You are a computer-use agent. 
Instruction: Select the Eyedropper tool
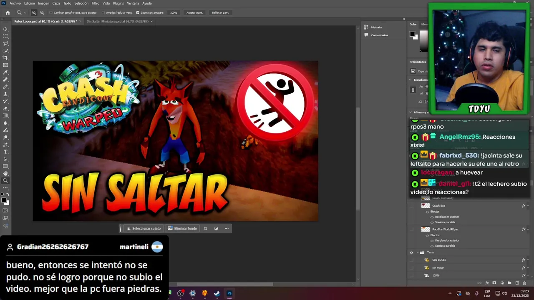tap(5, 72)
